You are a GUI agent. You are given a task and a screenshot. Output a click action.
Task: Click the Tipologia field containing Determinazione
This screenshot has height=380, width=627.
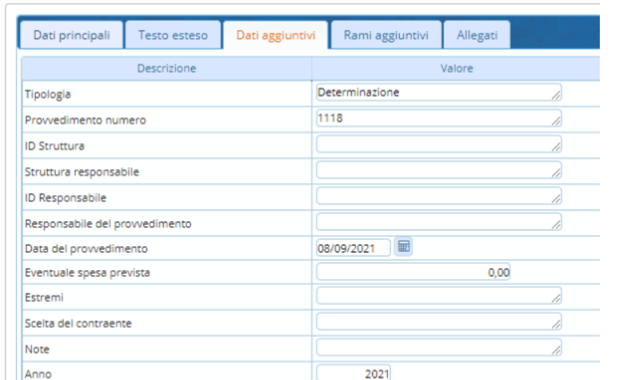tap(438, 93)
